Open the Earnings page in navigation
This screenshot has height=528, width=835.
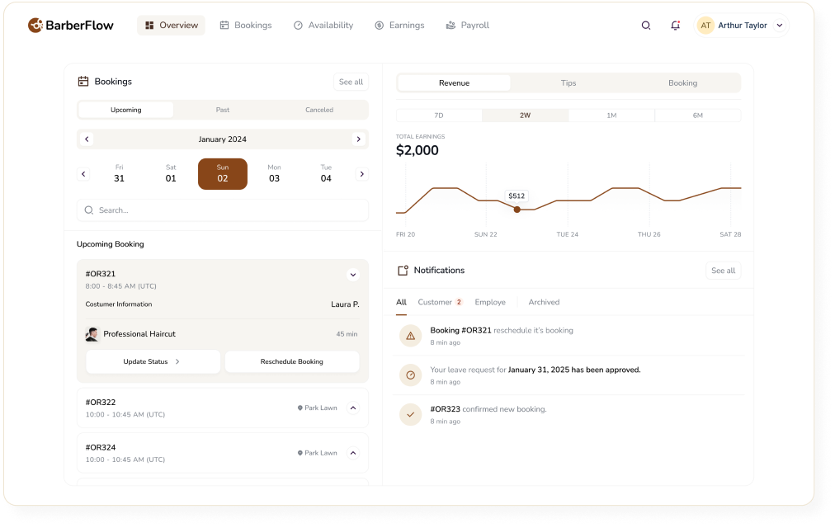[x=399, y=26]
